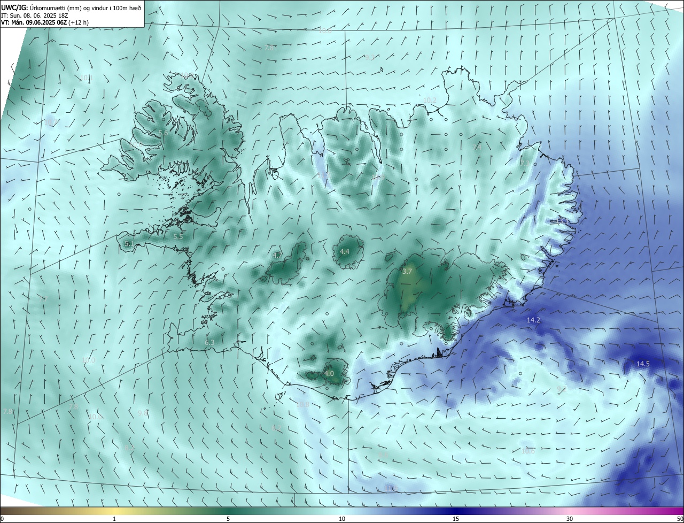Select the 14.5 value label
This screenshot has height=523, width=684.
click(x=643, y=364)
